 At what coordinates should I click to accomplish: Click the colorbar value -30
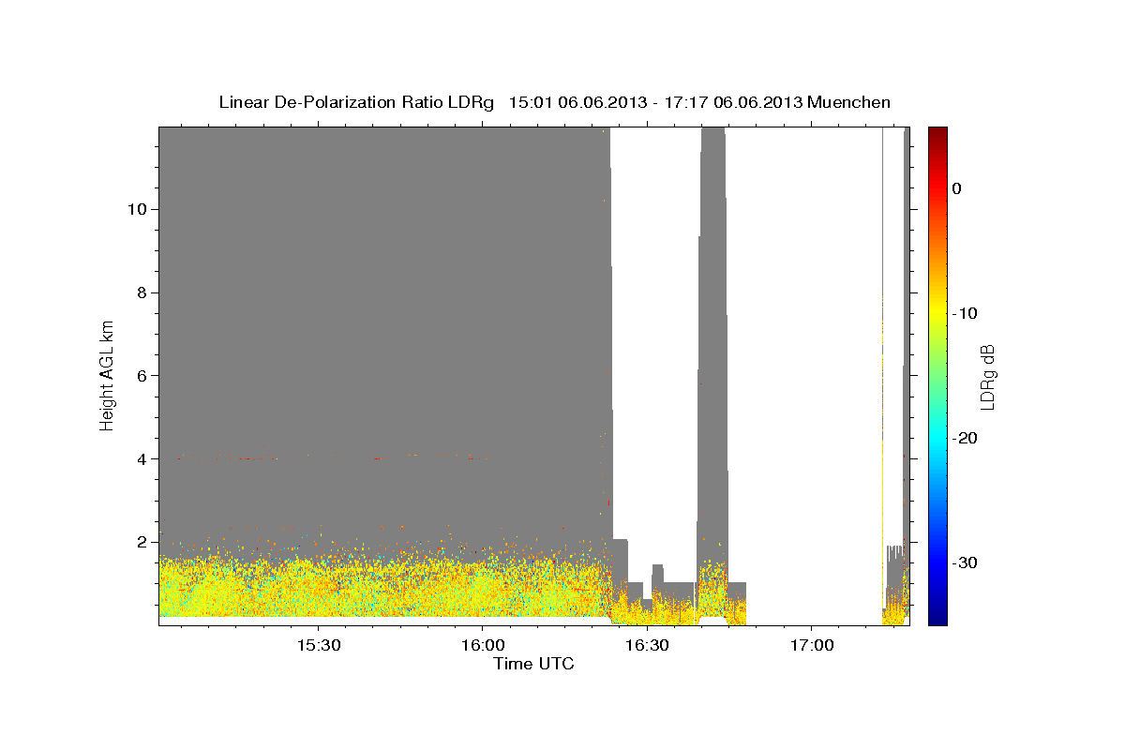pyautogui.click(x=966, y=562)
